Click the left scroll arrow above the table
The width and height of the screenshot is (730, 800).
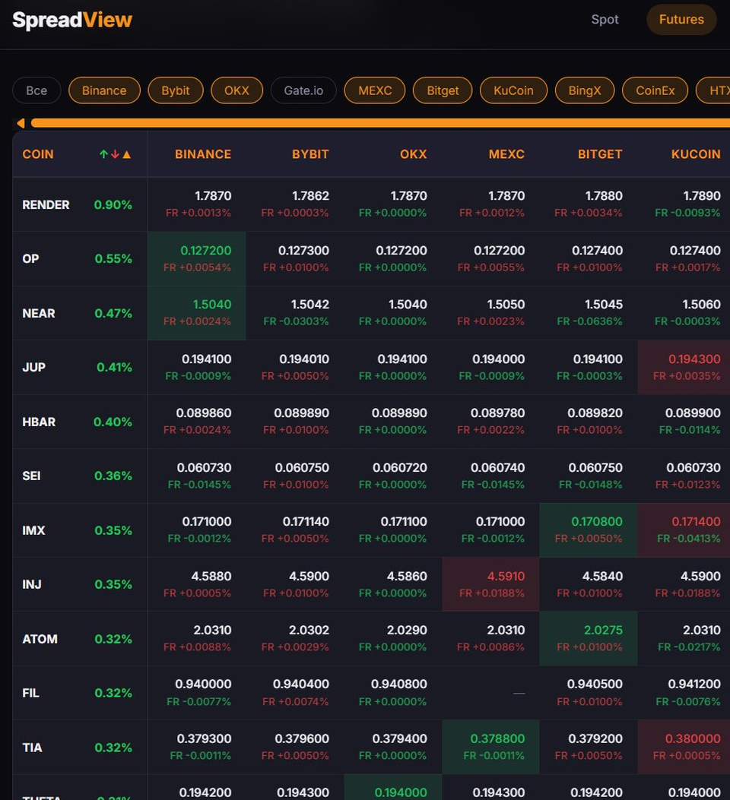(21, 123)
